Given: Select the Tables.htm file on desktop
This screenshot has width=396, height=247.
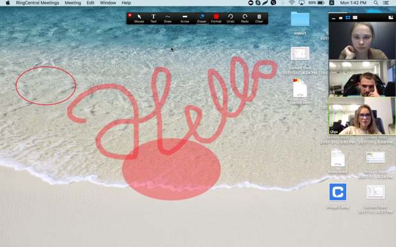Looking at the screenshot, I should pos(300,92).
